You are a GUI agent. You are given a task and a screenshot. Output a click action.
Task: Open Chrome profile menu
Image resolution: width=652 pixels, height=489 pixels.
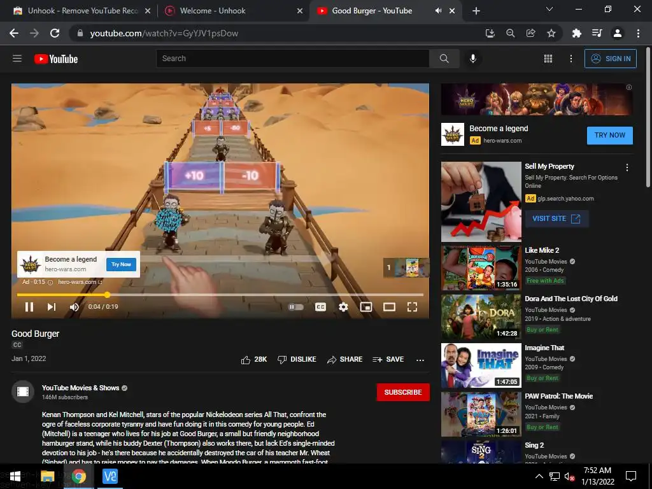618,33
